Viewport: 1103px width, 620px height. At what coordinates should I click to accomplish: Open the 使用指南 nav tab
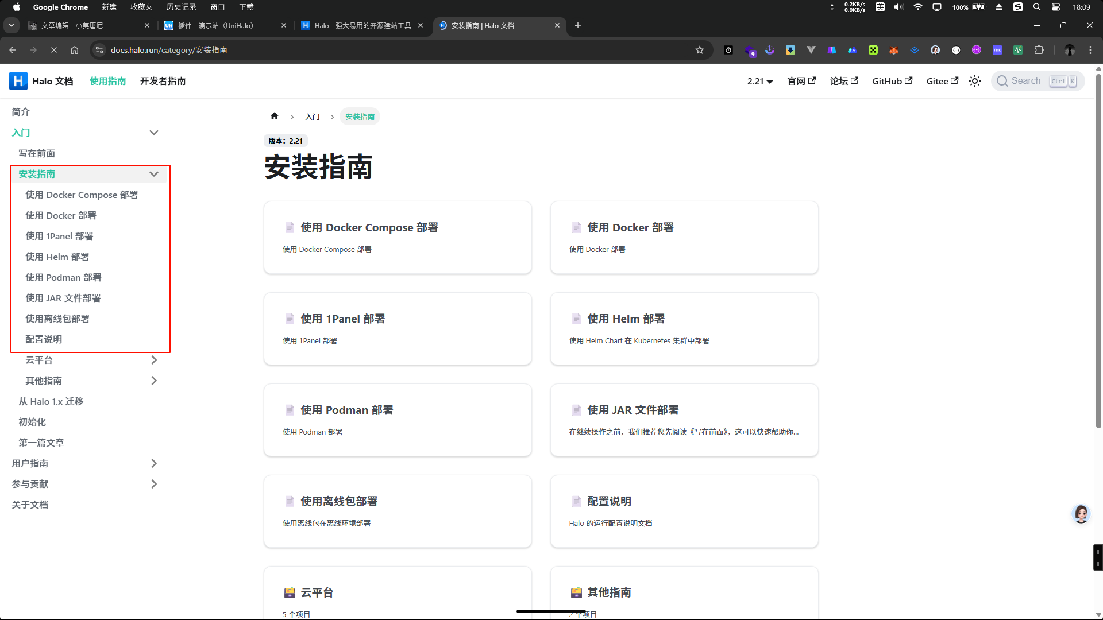107,81
